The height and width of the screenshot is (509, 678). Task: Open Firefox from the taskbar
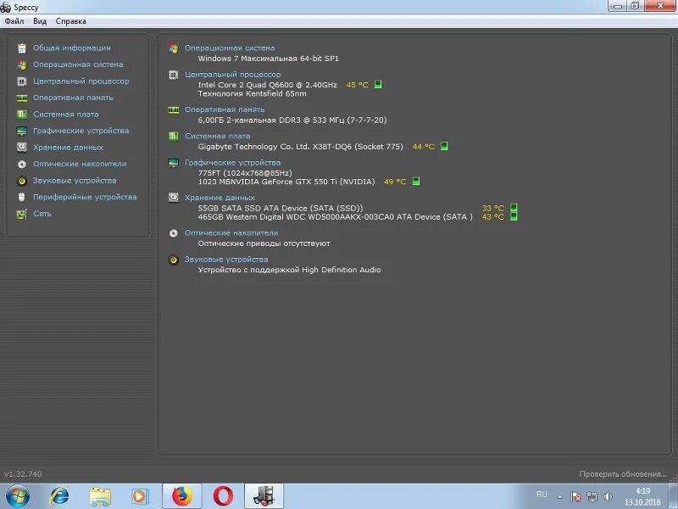coord(182,496)
